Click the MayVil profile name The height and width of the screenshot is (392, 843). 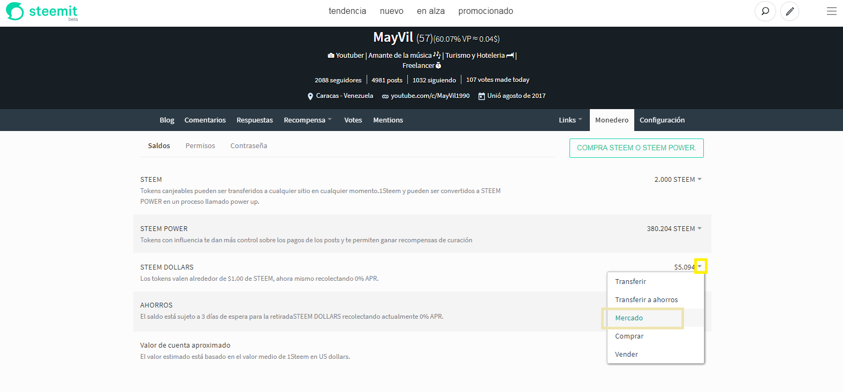coord(393,37)
